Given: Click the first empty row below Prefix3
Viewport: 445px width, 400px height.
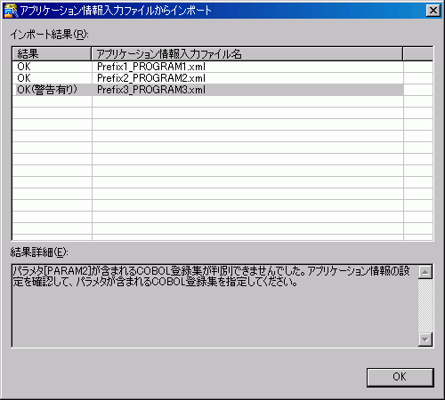Looking at the screenshot, I should pos(222,101).
